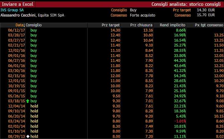Click the Forte acquisto consensus value
Viewport: 224px width, 139px height.
[x=142, y=15]
